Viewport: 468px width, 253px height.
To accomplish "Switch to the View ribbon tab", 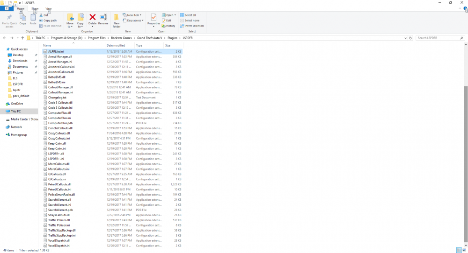I will [x=48, y=8].
